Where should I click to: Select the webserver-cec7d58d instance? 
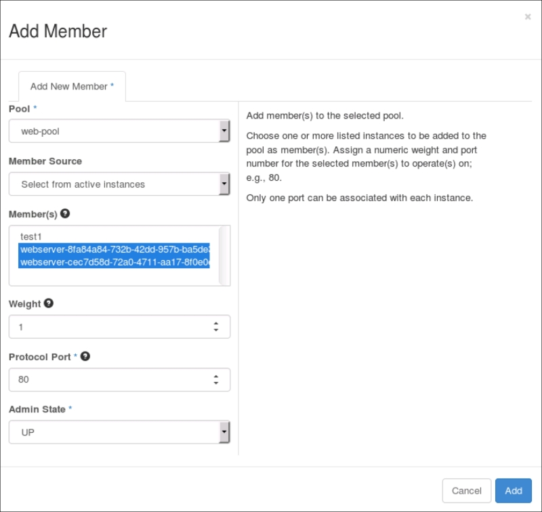[x=114, y=262]
